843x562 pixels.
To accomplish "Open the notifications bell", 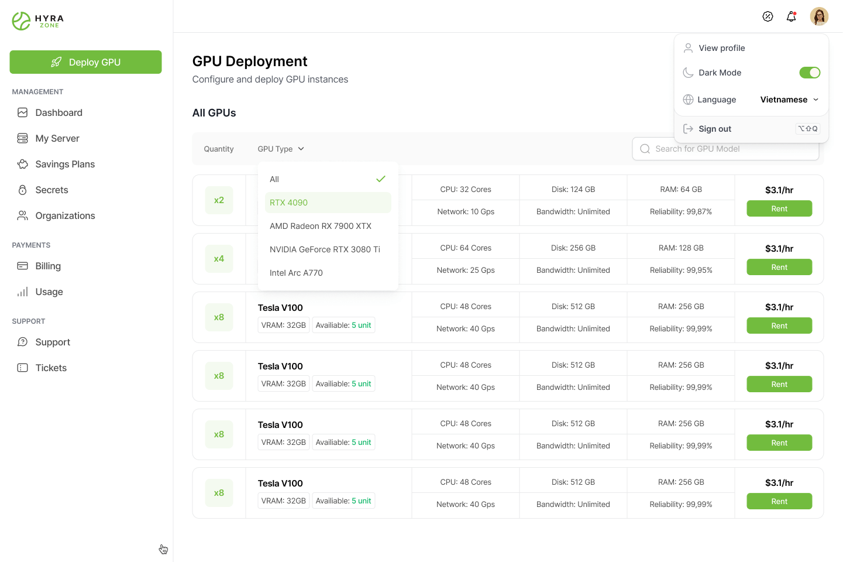I will pyautogui.click(x=791, y=16).
